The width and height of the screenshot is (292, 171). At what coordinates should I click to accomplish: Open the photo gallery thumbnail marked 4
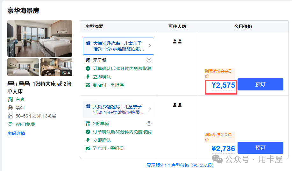[x=56, y=67]
